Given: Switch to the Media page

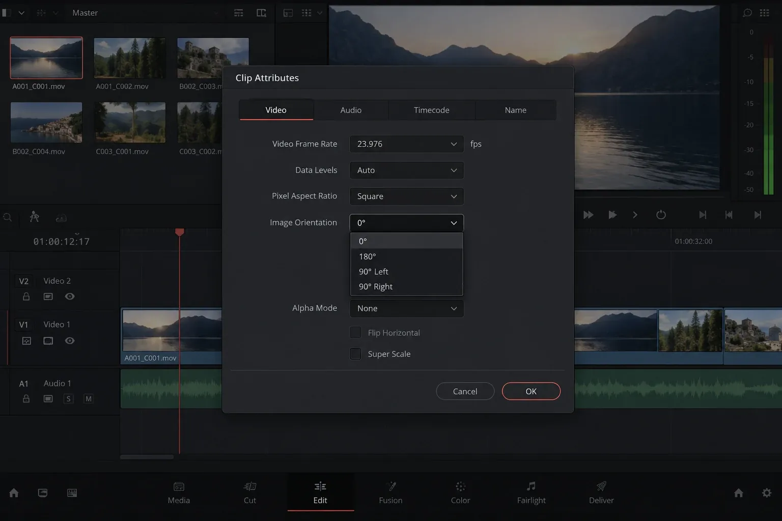Looking at the screenshot, I should pyautogui.click(x=179, y=493).
